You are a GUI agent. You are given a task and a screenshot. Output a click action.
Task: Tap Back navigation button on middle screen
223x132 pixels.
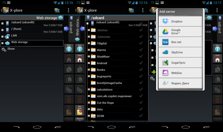[x=91, y=127]
